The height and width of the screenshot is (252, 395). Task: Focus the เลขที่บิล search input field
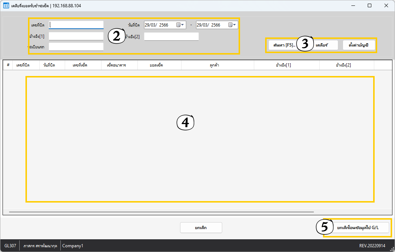click(76, 25)
